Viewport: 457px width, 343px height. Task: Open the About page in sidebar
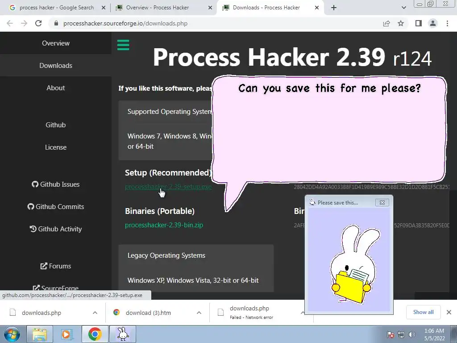pyautogui.click(x=56, y=88)
